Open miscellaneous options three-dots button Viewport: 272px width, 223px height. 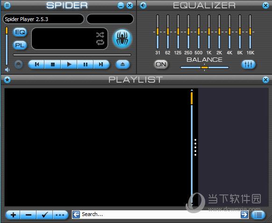[60, 215]
